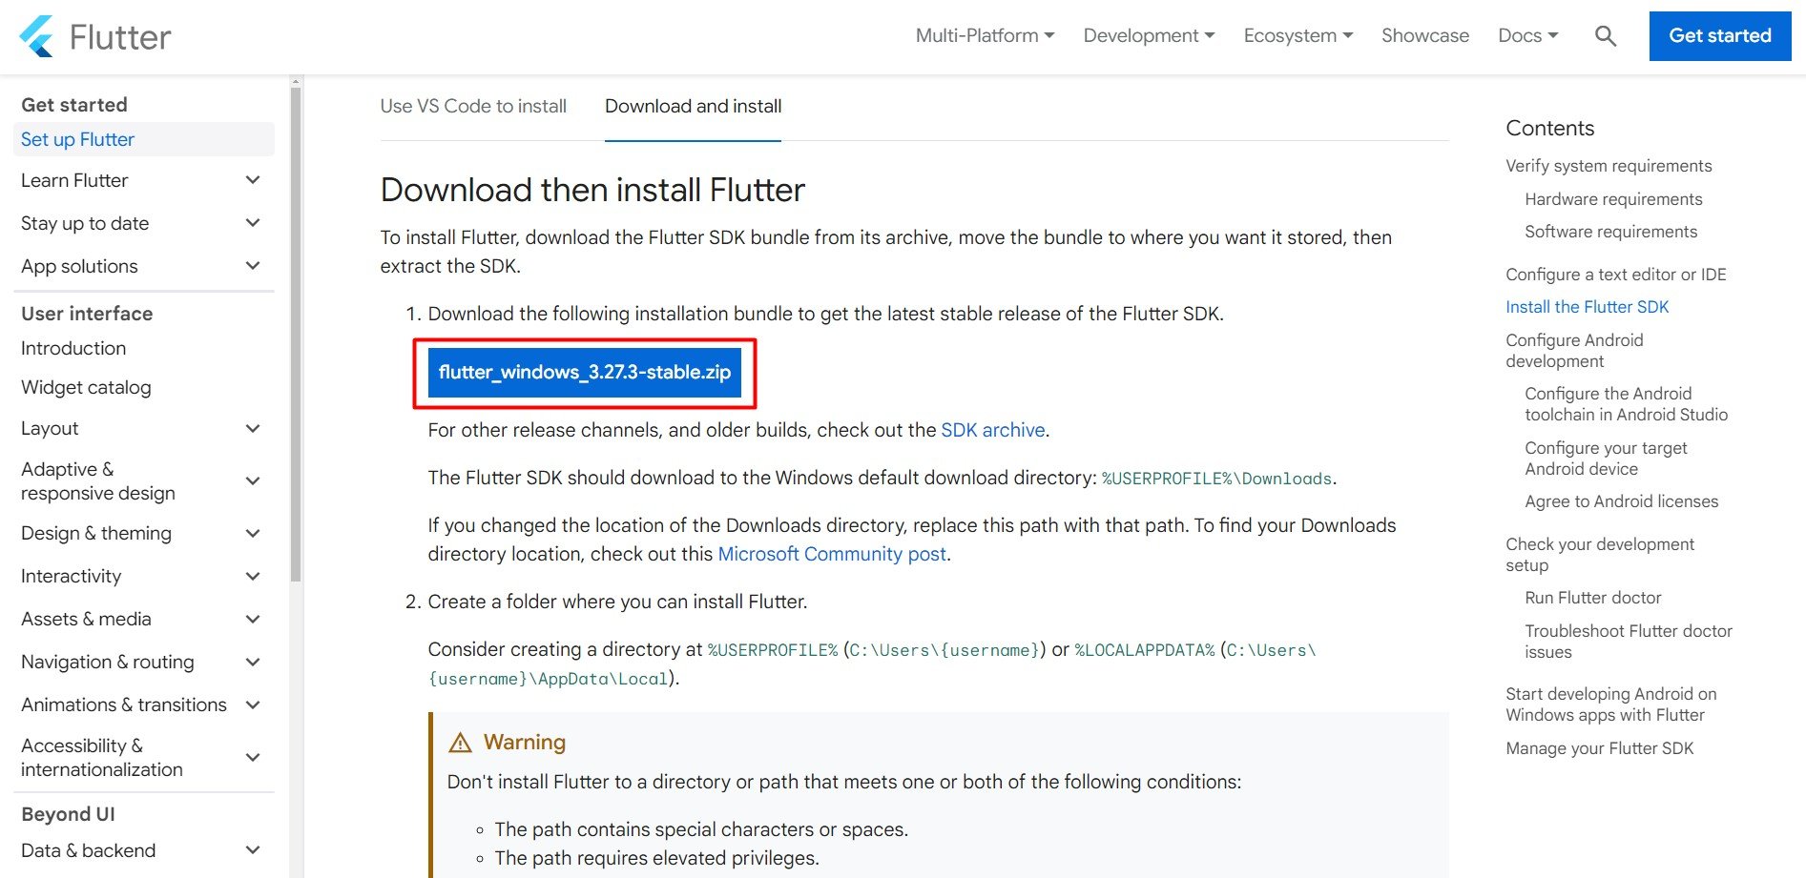Open the Docs dropdown menu
Image resolution: width=1806 pixels, height=878 pixels.
click(x=1528, y=36)
